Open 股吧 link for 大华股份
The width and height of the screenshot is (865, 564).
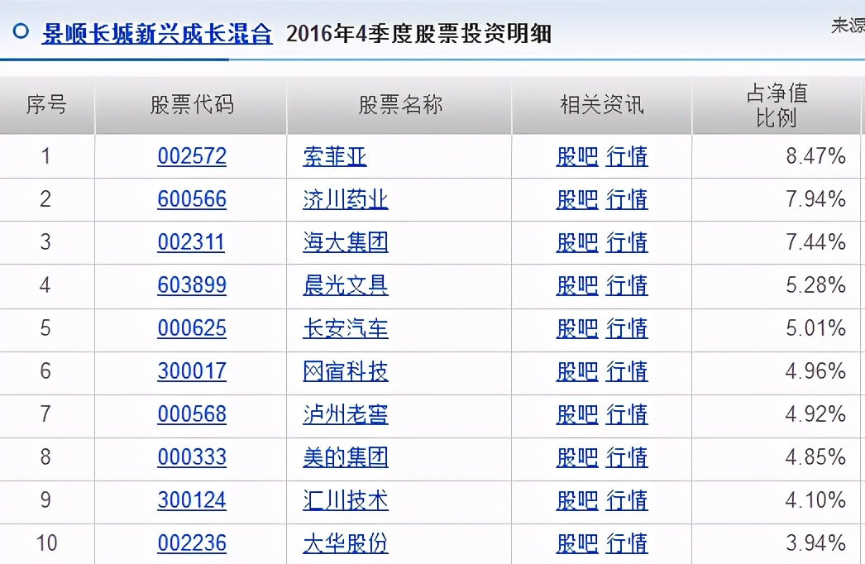[x=576, y=543]
